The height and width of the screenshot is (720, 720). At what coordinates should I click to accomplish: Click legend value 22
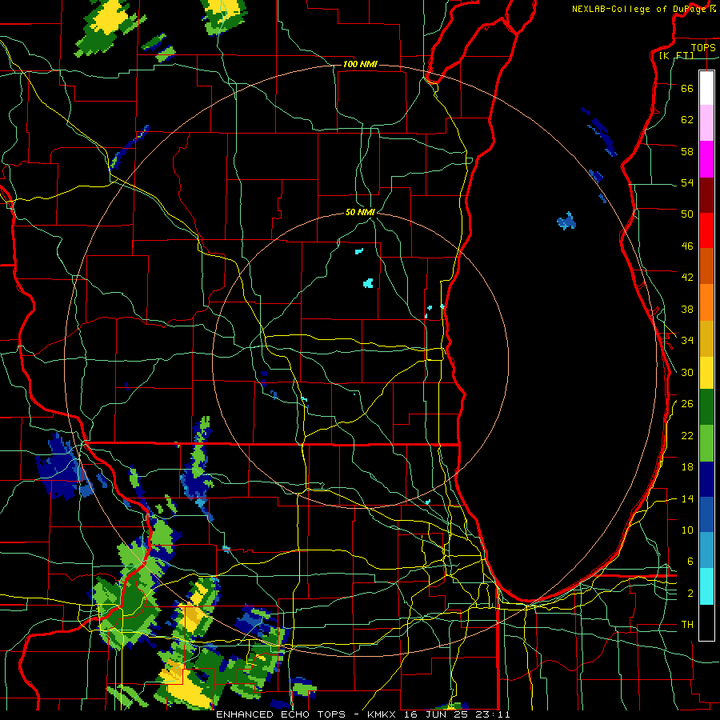click(687, 435)
